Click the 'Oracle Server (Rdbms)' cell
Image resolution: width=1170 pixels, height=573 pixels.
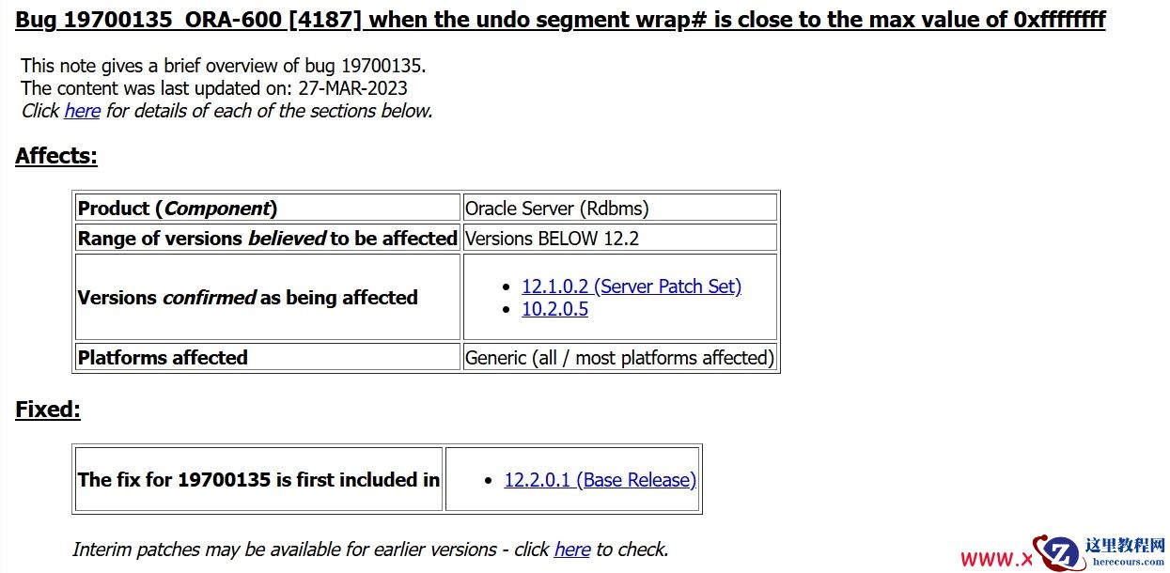tap(556, 209)
